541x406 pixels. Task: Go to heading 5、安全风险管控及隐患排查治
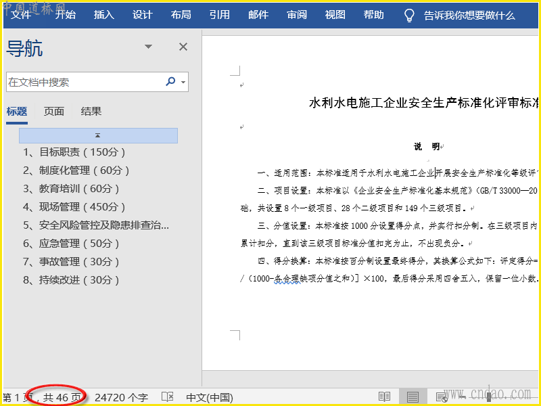(96, 225)
